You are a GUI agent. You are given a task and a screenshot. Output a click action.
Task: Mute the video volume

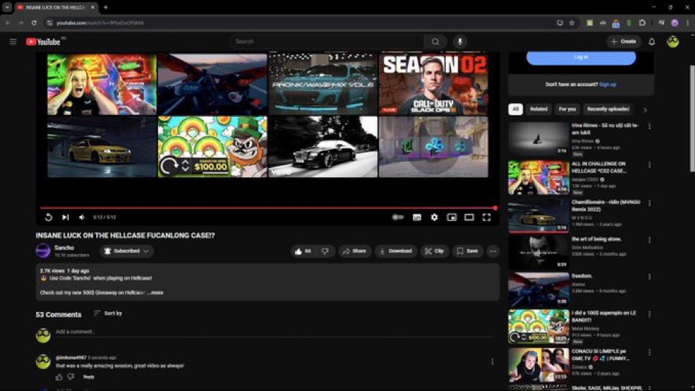click(x=82, y=217)
